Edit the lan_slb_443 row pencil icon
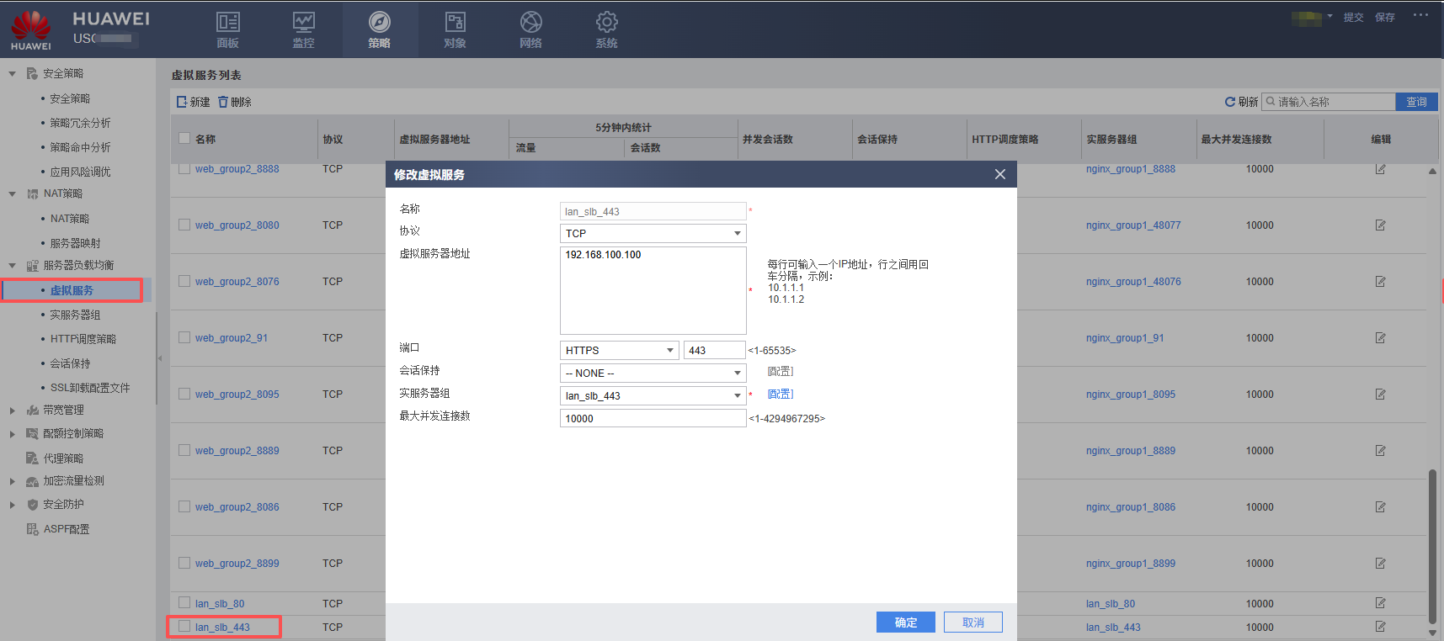The width and height of the screenshot is (1444, 641). (1381, 627)
